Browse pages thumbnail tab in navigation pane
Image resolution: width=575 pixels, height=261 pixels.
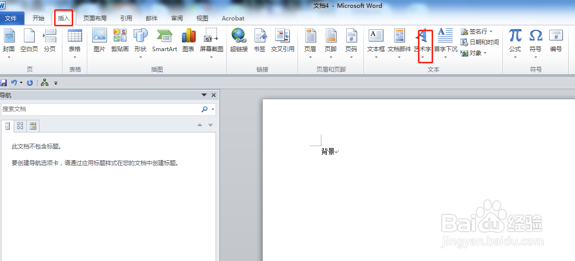(20, 126)
